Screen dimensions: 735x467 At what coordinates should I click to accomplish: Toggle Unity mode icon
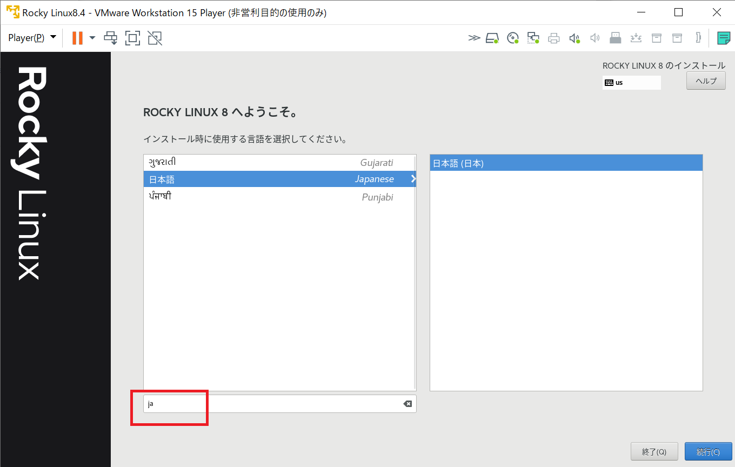(x=155, y=38)
